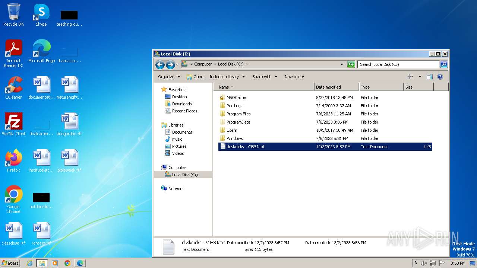
Task: Open Videos library in sidebar
Action: click(174, 153)
